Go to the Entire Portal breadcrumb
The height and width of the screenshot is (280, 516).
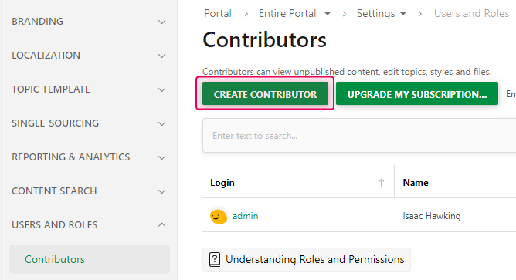pos(287,13)
